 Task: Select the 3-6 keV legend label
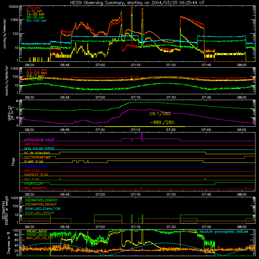pos(34,8)
